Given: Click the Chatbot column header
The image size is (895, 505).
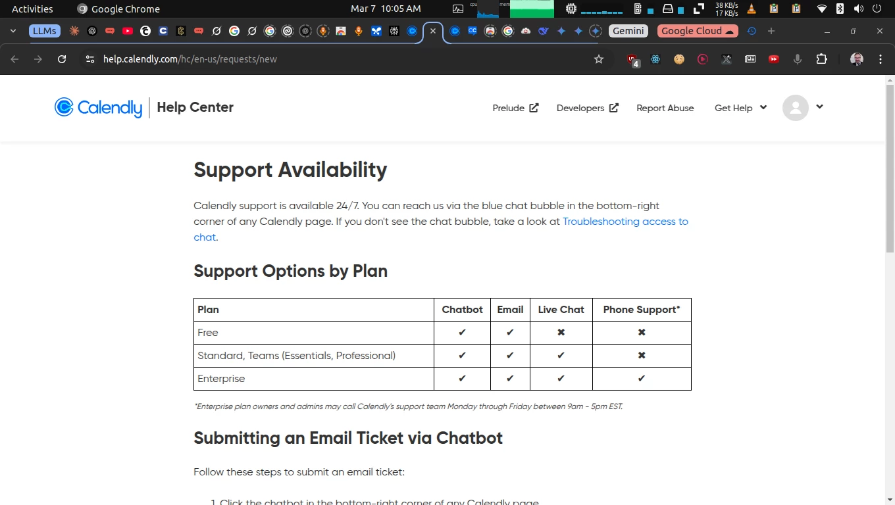Looking at the screenshot, I should tap(462, 310).
